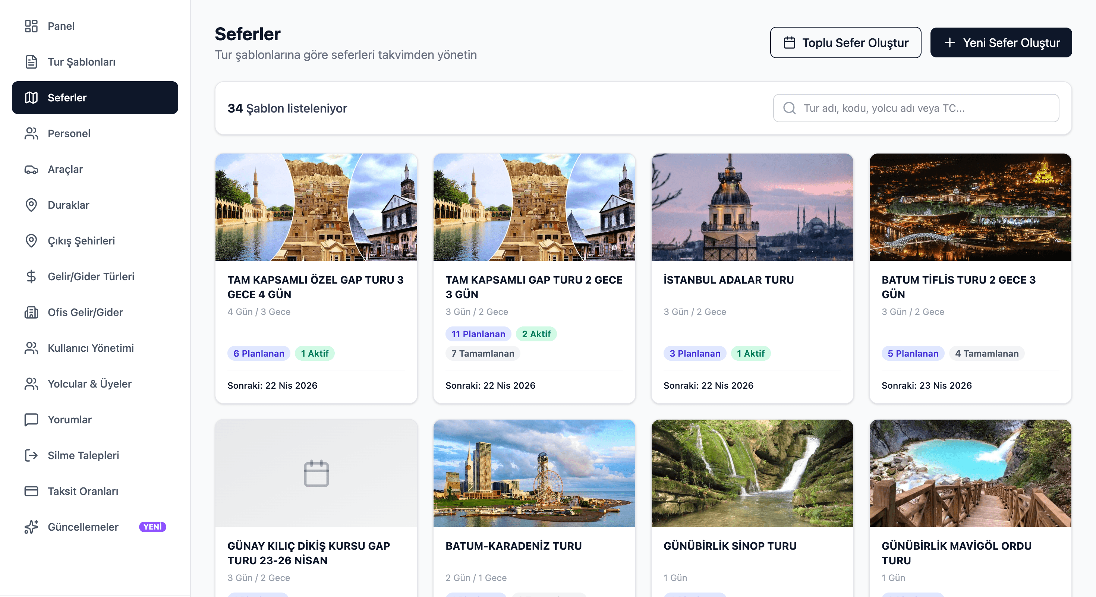1096x597 pixels.
Task: Click the Gelir/Gider Türleri dollar icon
Action: pyautogui.click(x=31, y=277)
